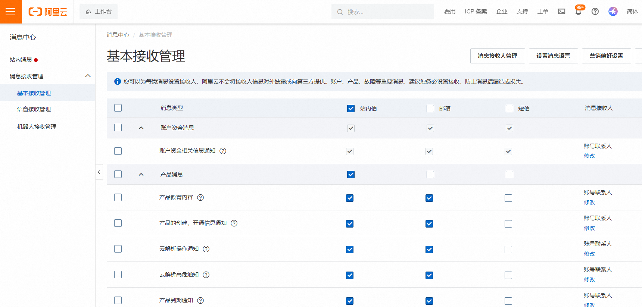Open the 简体 language selector
Viewport: 642px width, 307px height.
click(632, 12)
